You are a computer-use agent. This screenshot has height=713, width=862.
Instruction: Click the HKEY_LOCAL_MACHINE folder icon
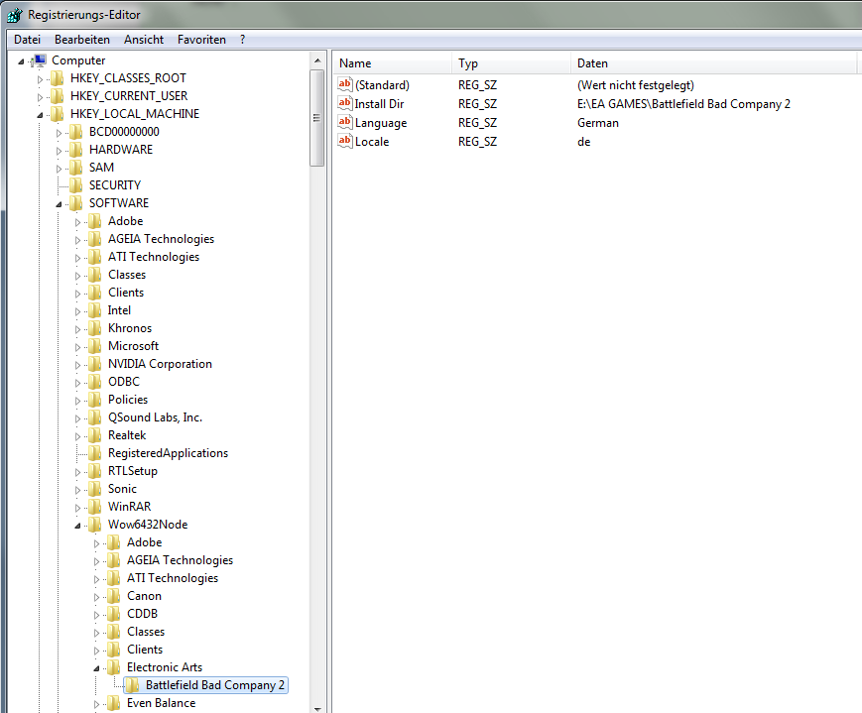[58, 114]
